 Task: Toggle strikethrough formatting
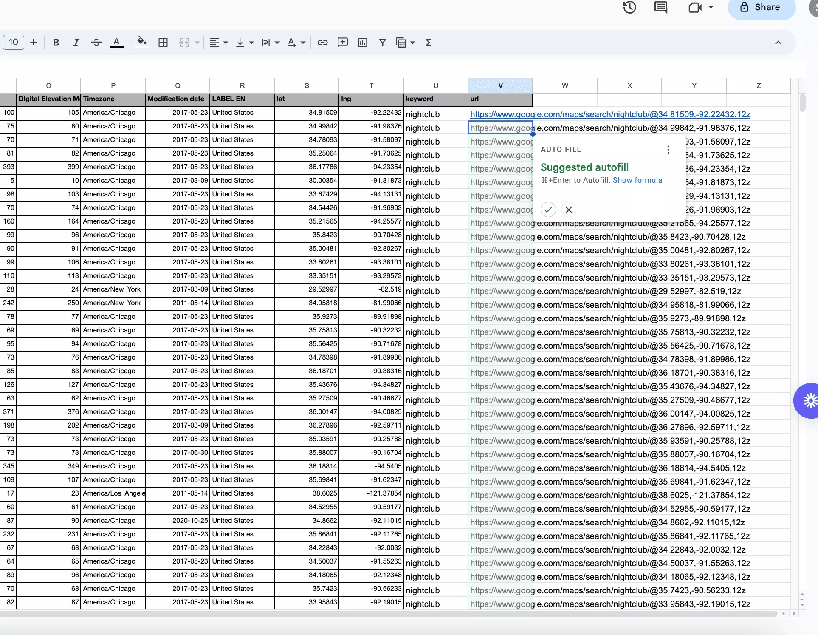point(96,43)
